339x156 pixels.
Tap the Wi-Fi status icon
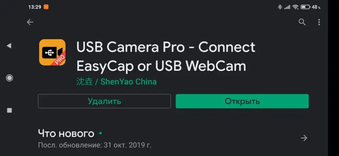[x=296, y=7]
